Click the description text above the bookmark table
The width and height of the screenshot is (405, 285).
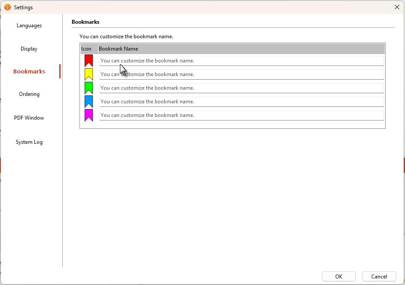(127, 37)
